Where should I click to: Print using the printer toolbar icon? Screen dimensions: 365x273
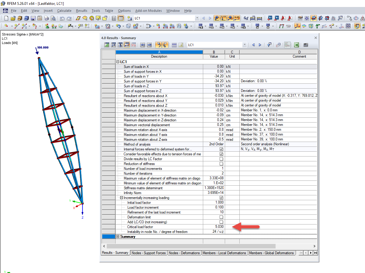pos(46,18)
